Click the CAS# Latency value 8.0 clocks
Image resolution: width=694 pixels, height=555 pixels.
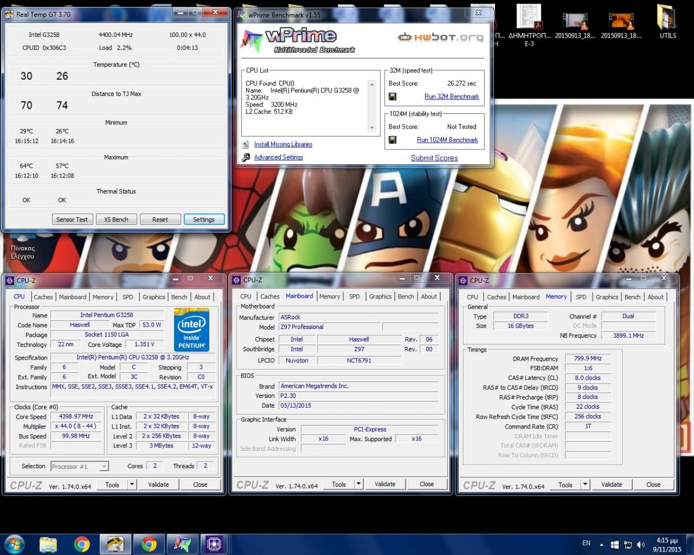coord(588,378)
